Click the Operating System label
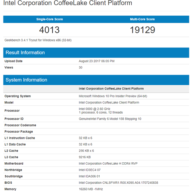The width and height of the screenshot is (190, 191). [x=17, y=96]
